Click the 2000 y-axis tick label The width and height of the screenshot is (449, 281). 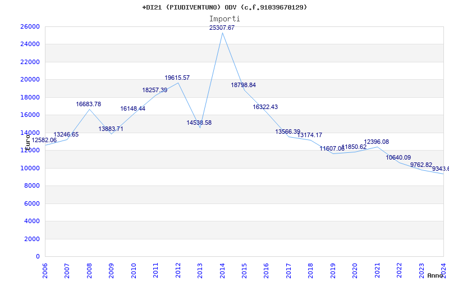coord(32,239)
